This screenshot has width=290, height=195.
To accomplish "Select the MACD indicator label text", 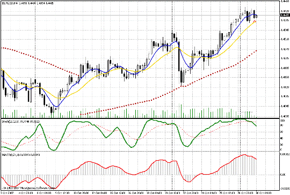I will click(20, 154).
